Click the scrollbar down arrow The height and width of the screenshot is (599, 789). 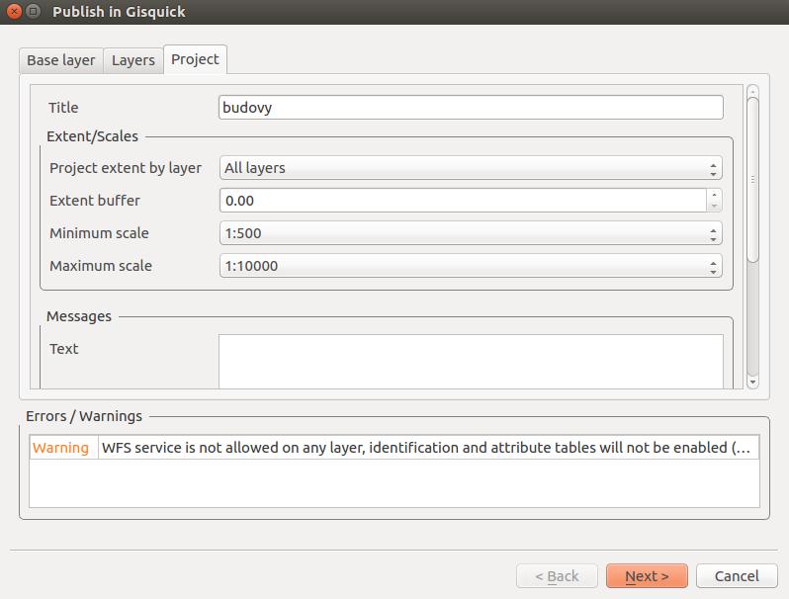pos(752,383)
